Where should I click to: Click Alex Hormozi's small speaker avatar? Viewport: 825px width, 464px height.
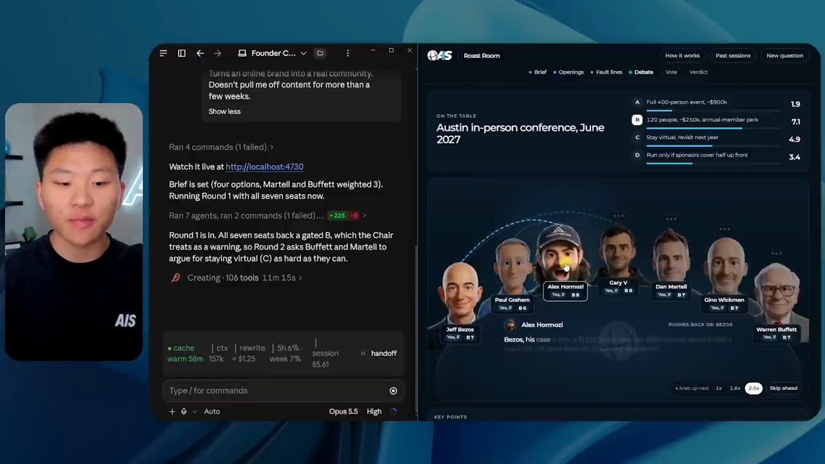click(x=510, y=325)
